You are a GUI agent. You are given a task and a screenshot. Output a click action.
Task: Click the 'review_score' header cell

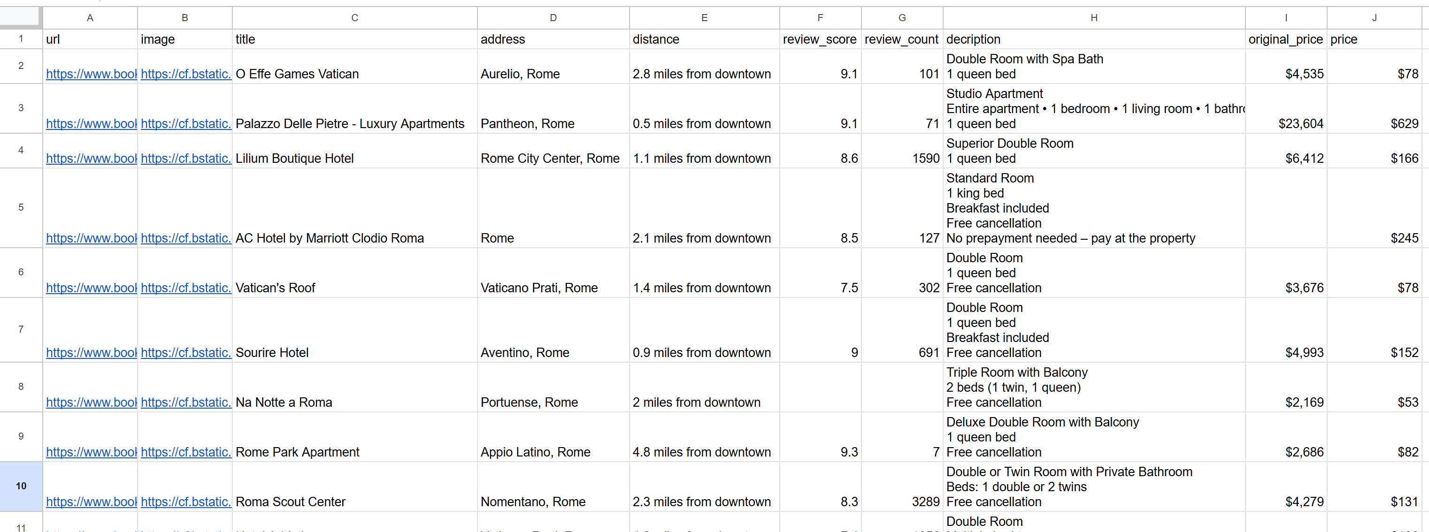(x=819, y=39)
